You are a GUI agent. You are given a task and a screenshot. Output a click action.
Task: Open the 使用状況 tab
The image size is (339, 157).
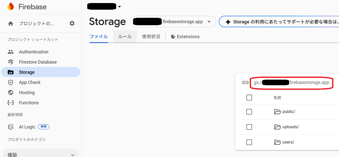click(x=151, y=37)
